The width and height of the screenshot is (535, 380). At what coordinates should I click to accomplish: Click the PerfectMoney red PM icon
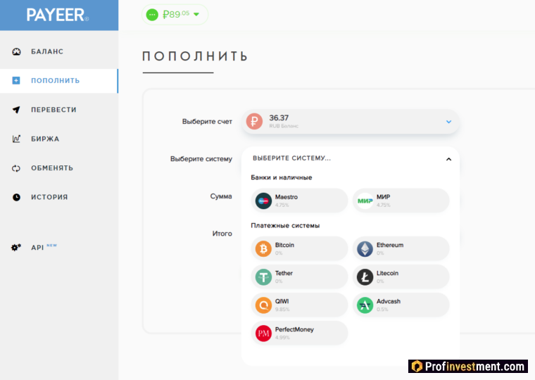263,334
